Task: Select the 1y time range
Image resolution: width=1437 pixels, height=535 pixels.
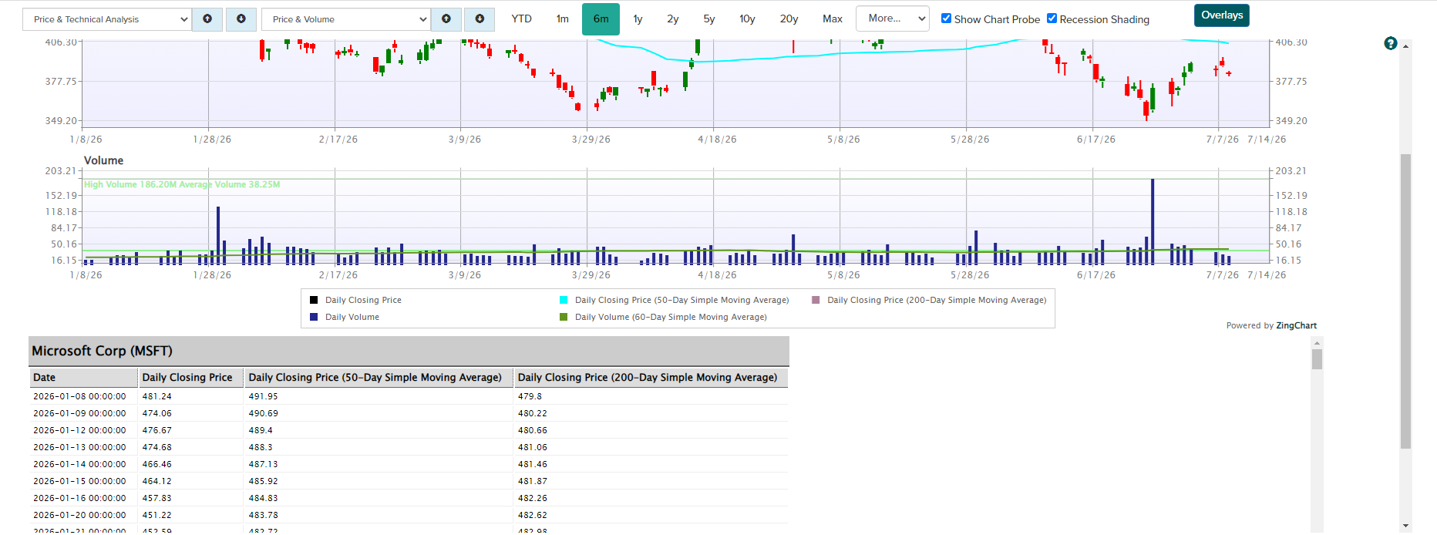Action: coord(638,19)
